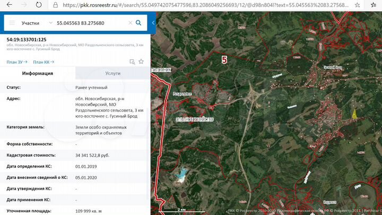Click the yellow highlighted parcel on map
This screenshot has width=382, height=215.
click(354, 113)
